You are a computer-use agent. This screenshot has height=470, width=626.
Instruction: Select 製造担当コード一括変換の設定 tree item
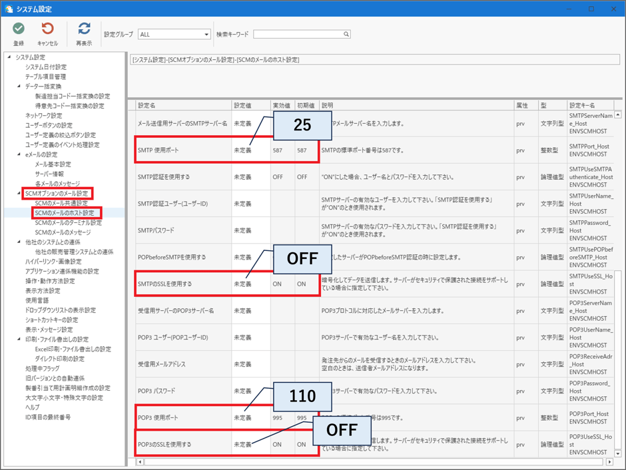point(73,96)
